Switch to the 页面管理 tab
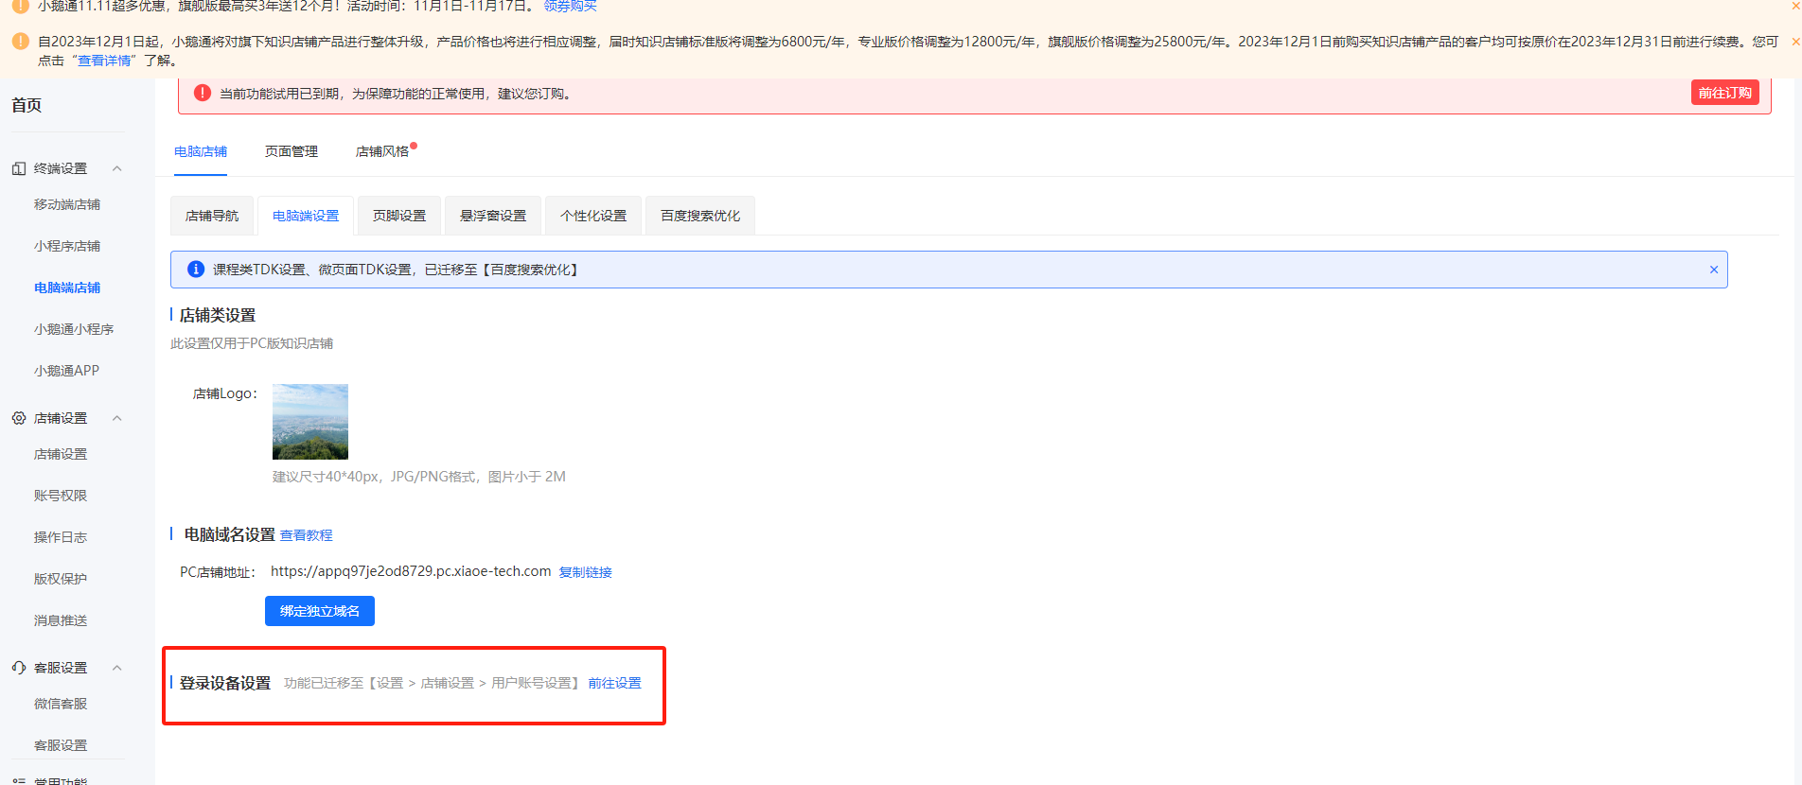Image resolution: width=1802 pixels, height=785 pixels. tap(291, 151)
